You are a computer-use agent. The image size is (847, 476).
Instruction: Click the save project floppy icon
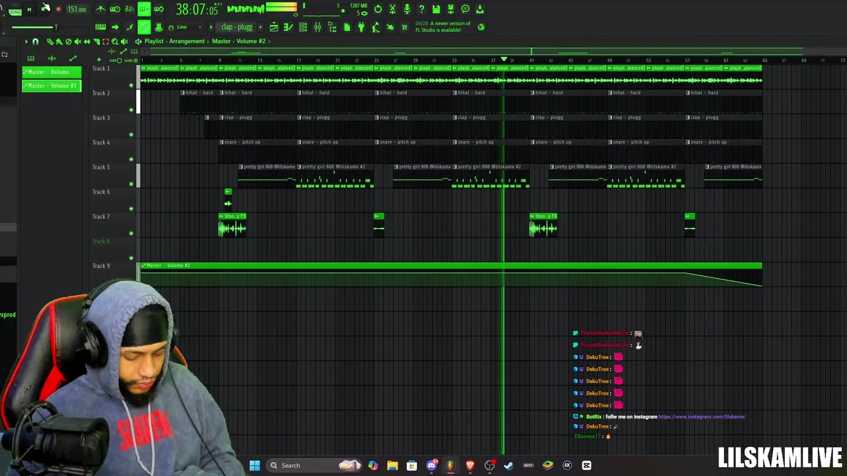[436, 9]
